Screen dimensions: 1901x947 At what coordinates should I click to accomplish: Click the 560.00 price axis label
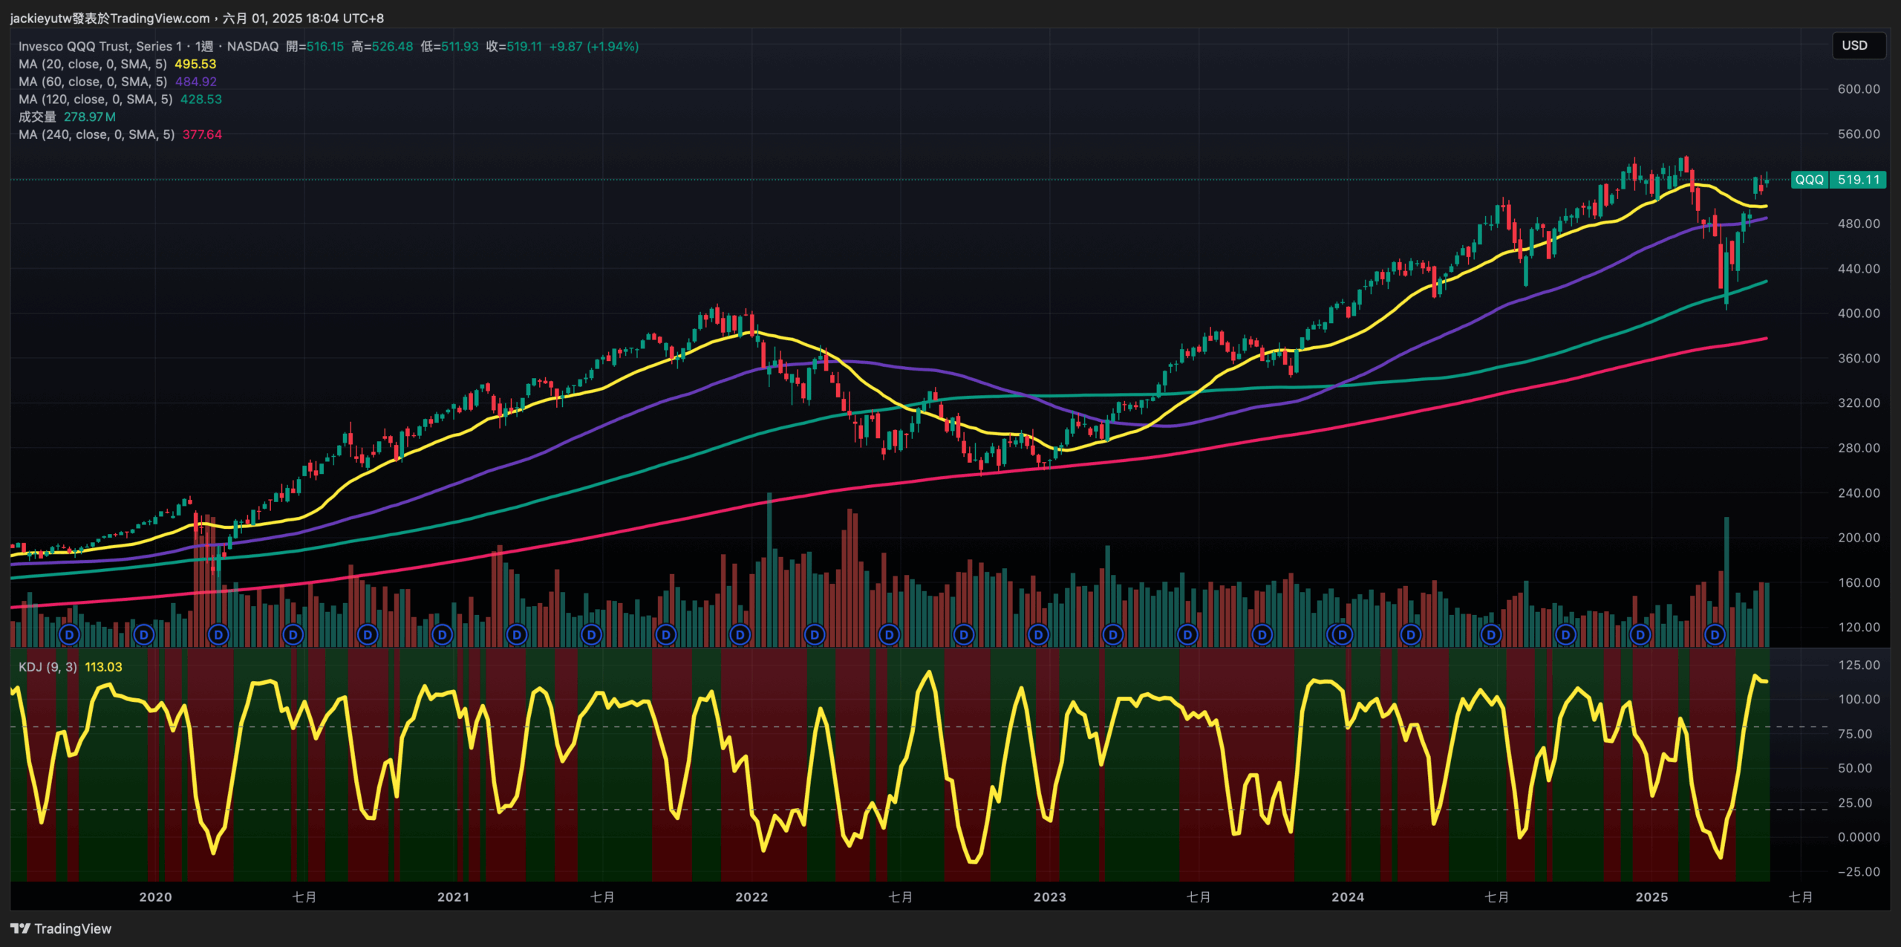(1859, 134)
